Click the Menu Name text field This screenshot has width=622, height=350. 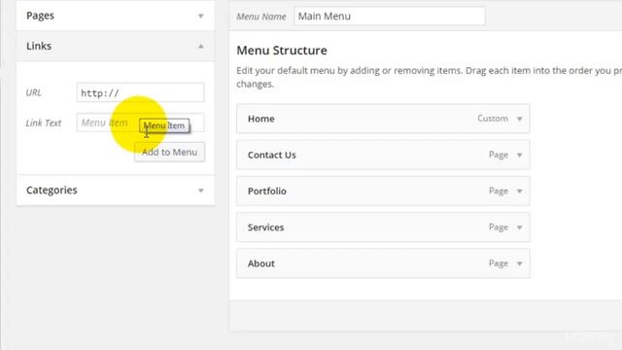click(389, 17)
